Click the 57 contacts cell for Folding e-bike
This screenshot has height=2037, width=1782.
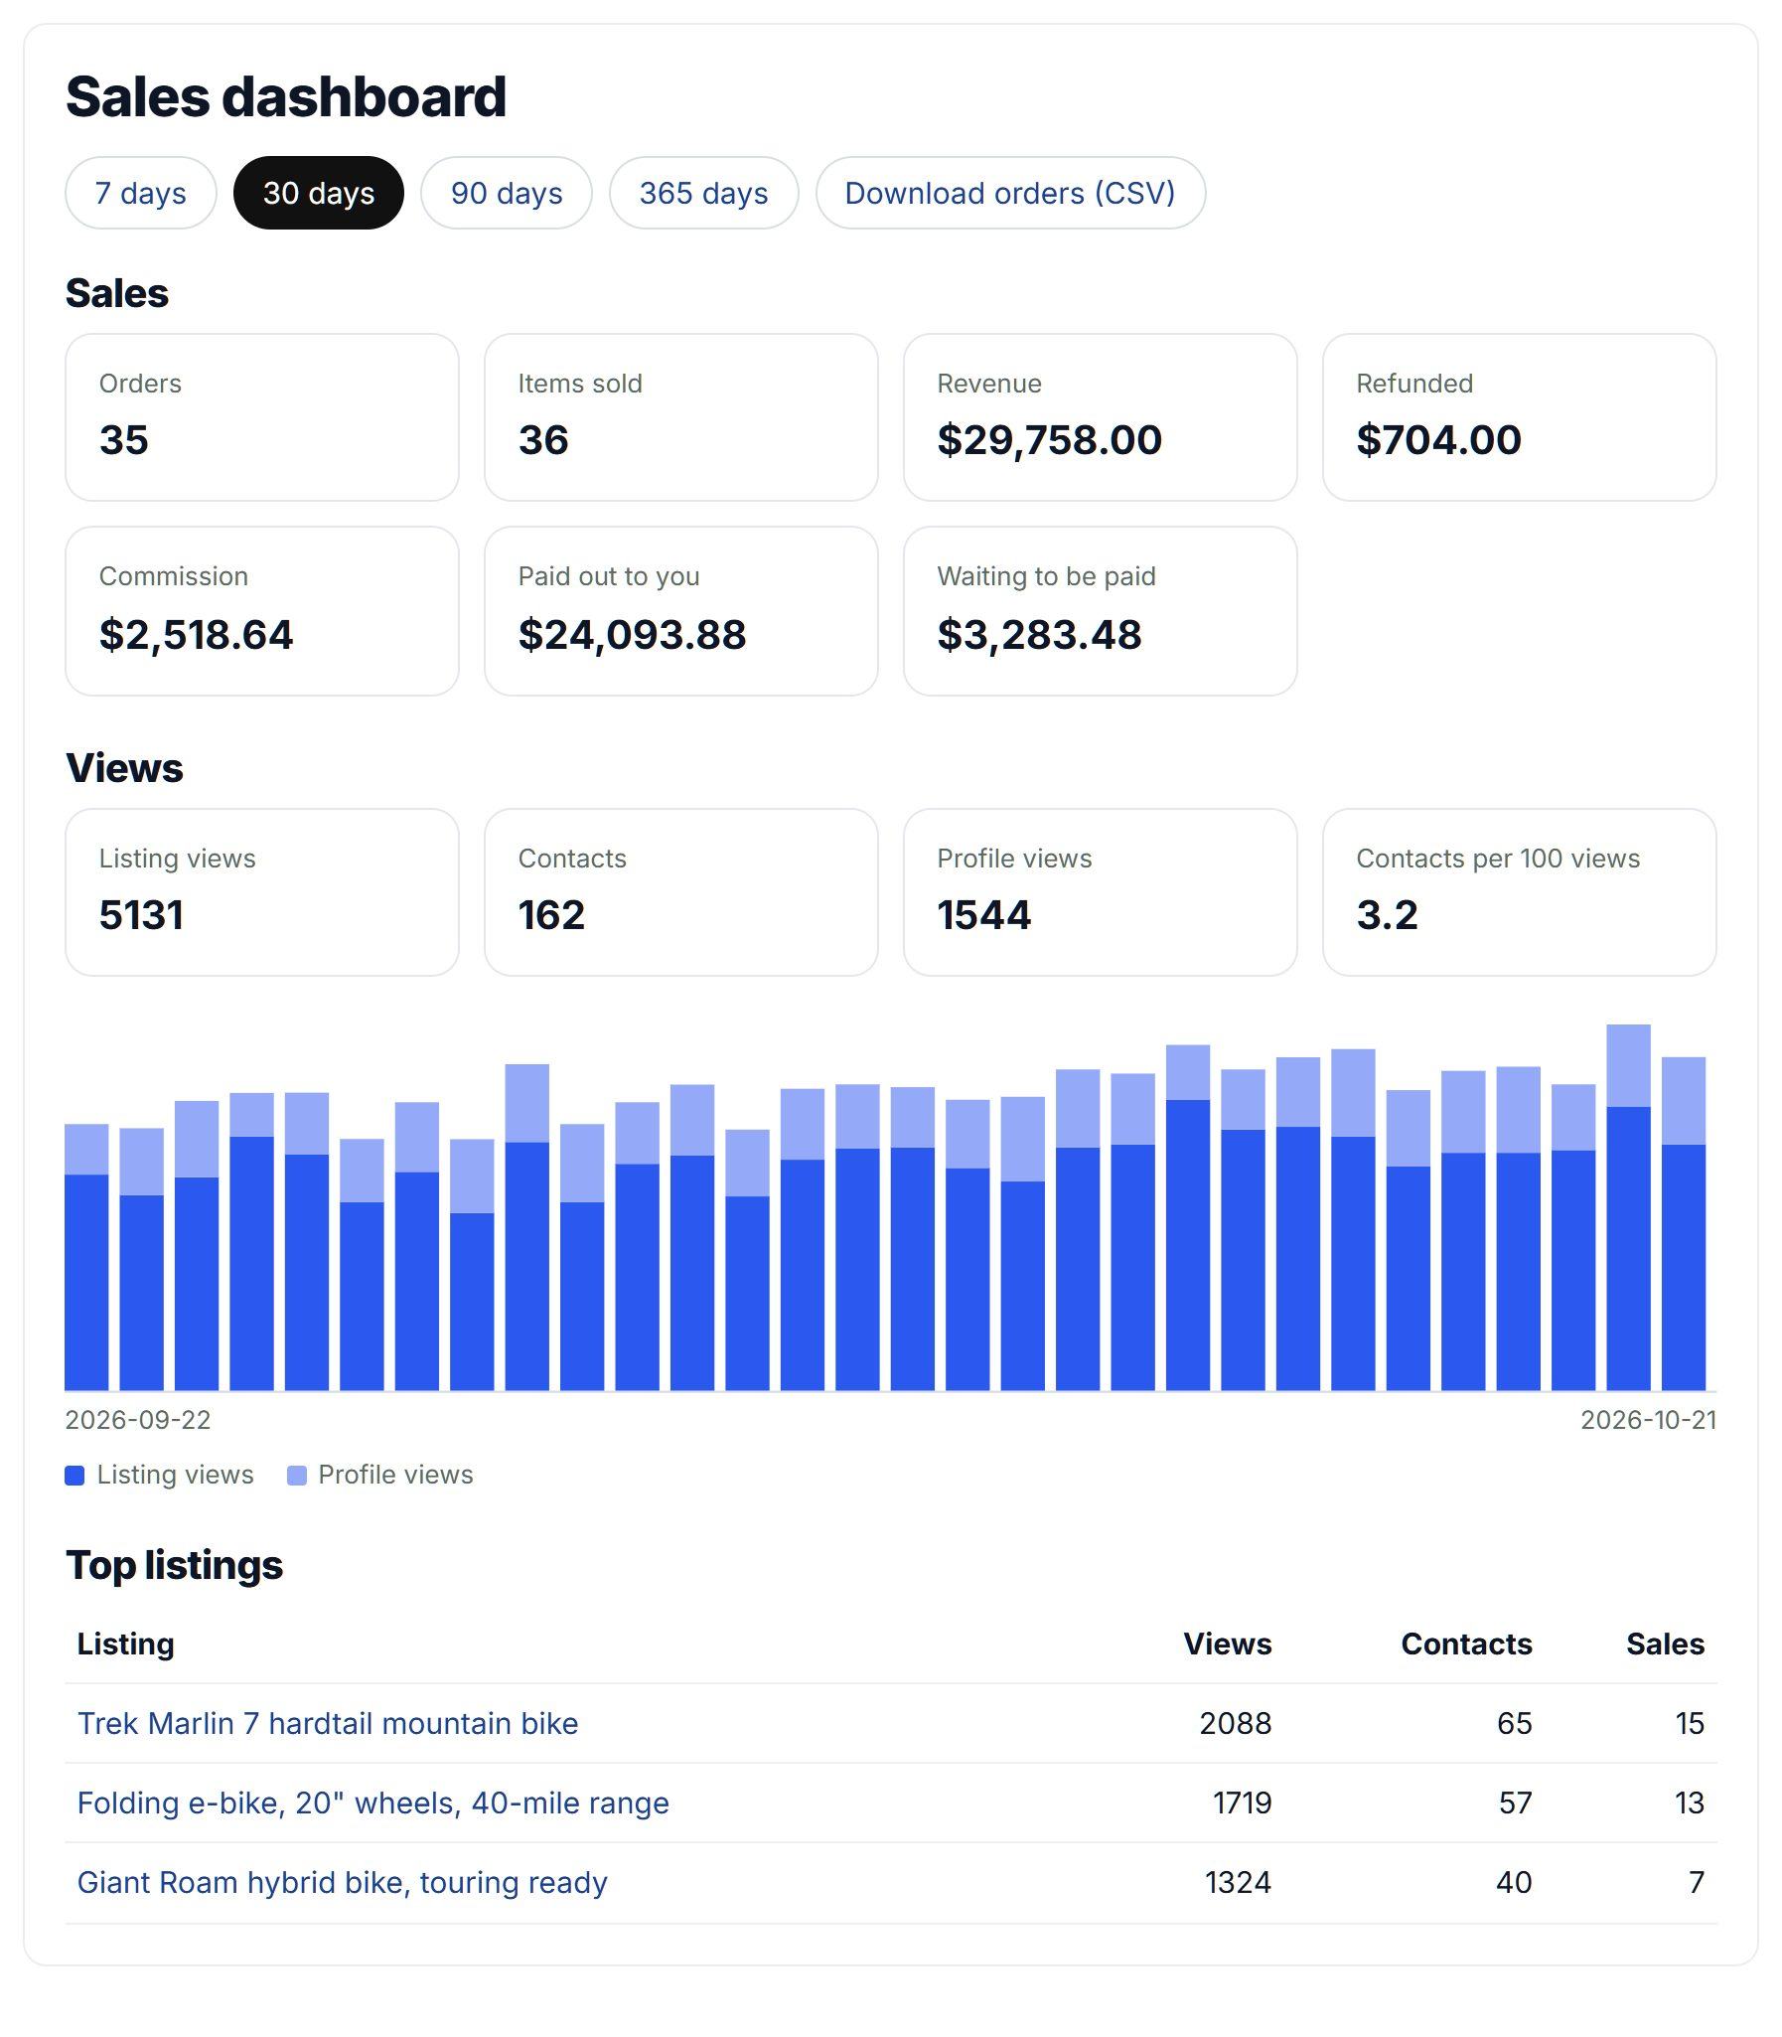[x=1516, y=1802]
